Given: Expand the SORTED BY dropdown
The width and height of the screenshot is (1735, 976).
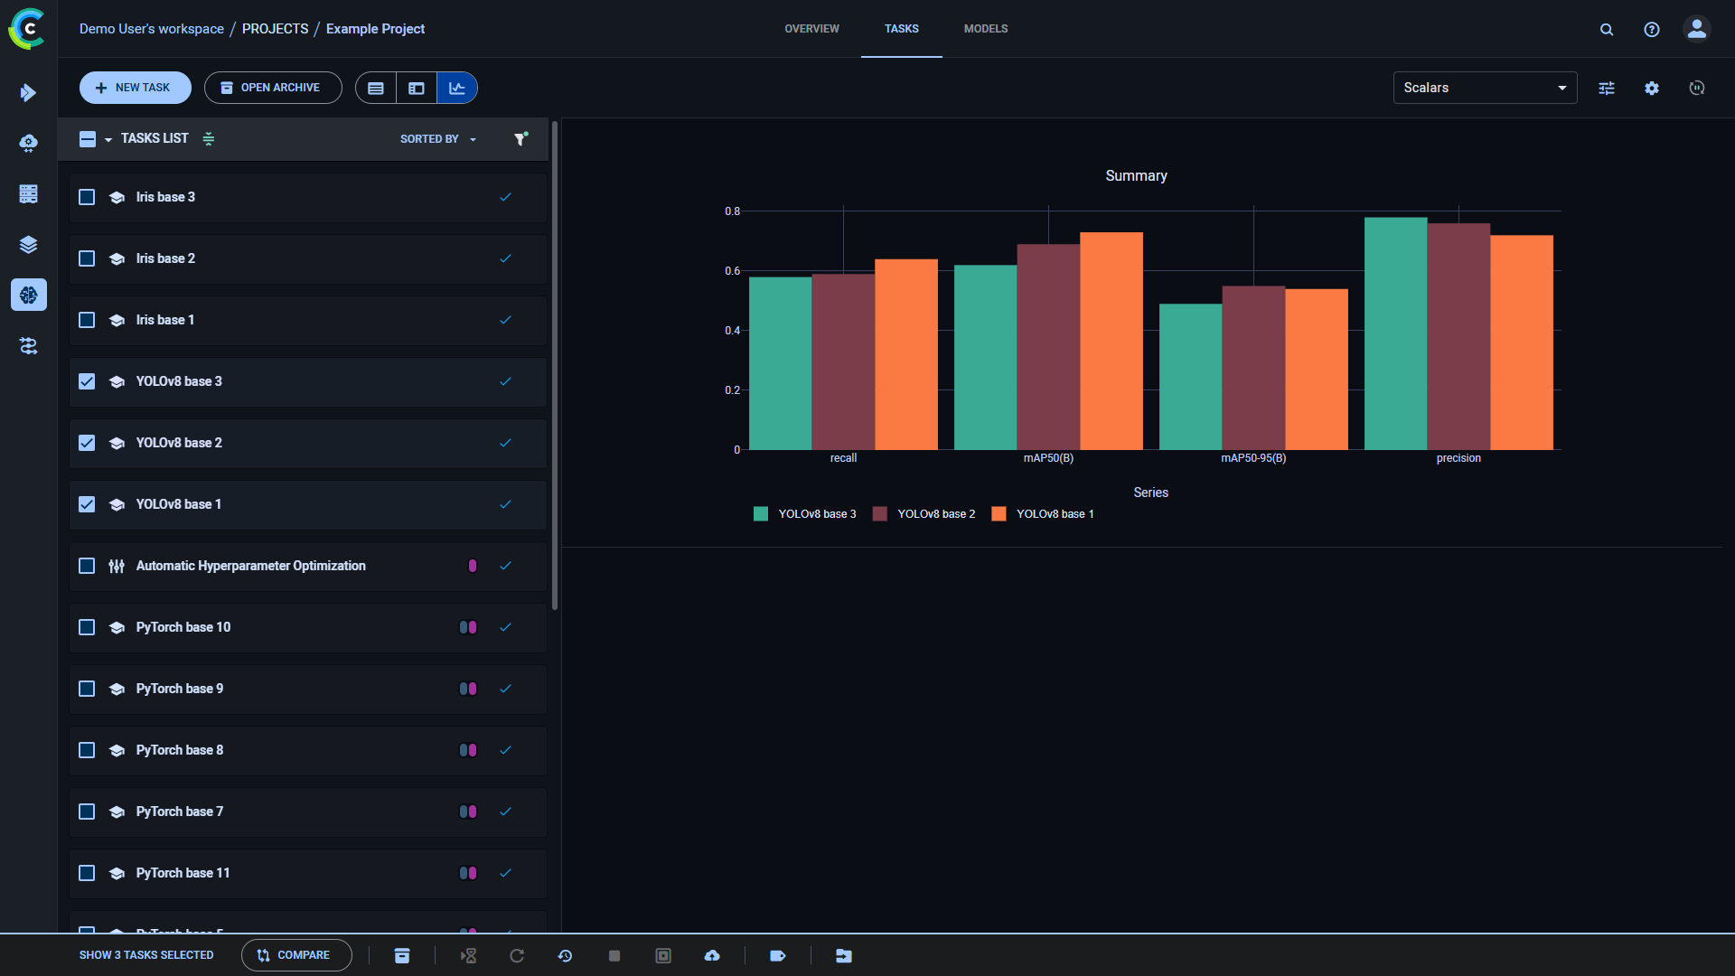Looking at the screenshot, I should (438, 138).
